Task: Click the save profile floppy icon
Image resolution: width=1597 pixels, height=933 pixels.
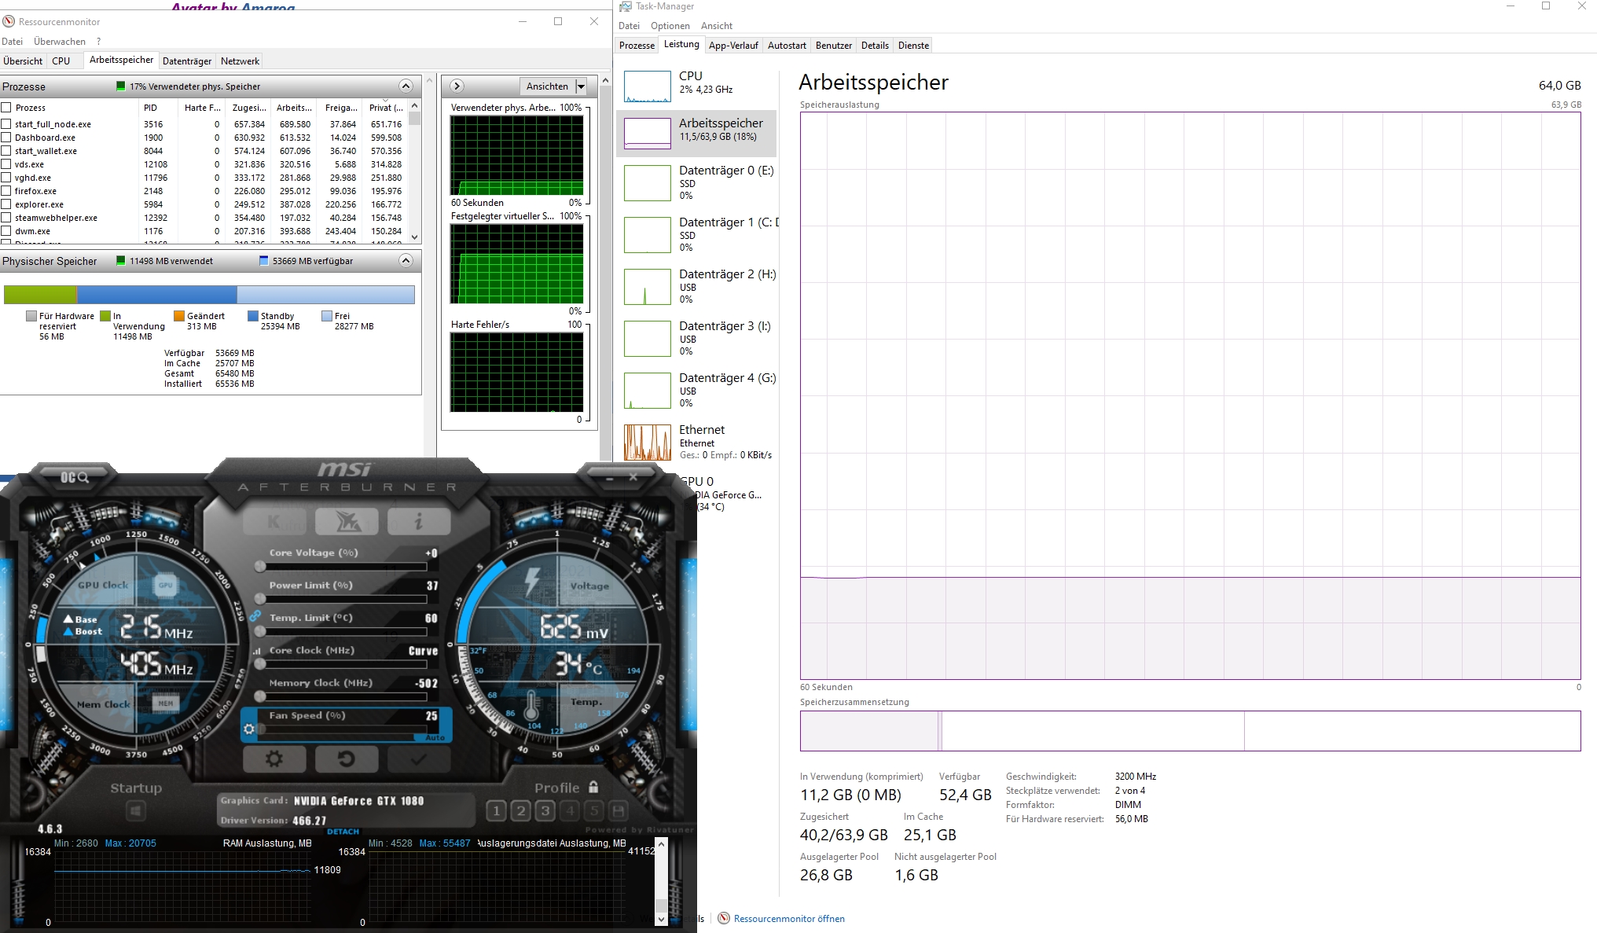Action: point(619,810)
